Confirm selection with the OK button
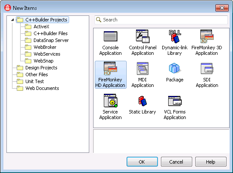Image resolution: width=233 pixels, height=173 pixels. (x=142, y=162)
